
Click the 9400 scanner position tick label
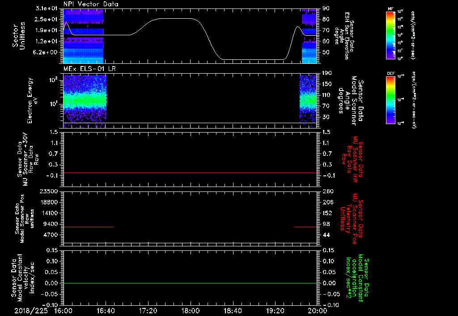coord(50,224)
